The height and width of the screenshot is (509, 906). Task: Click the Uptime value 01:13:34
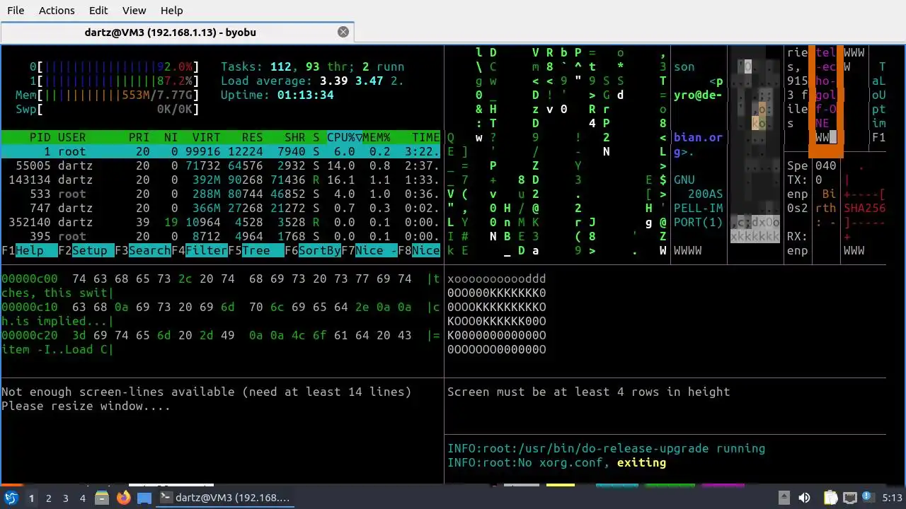(x=305, y=95)
